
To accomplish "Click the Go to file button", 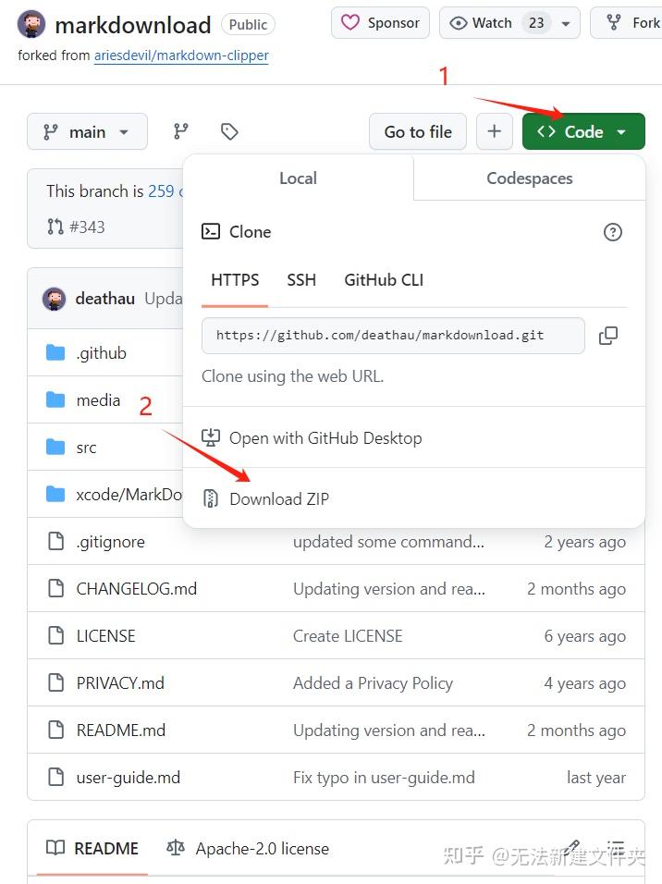I will pos(418,131).
